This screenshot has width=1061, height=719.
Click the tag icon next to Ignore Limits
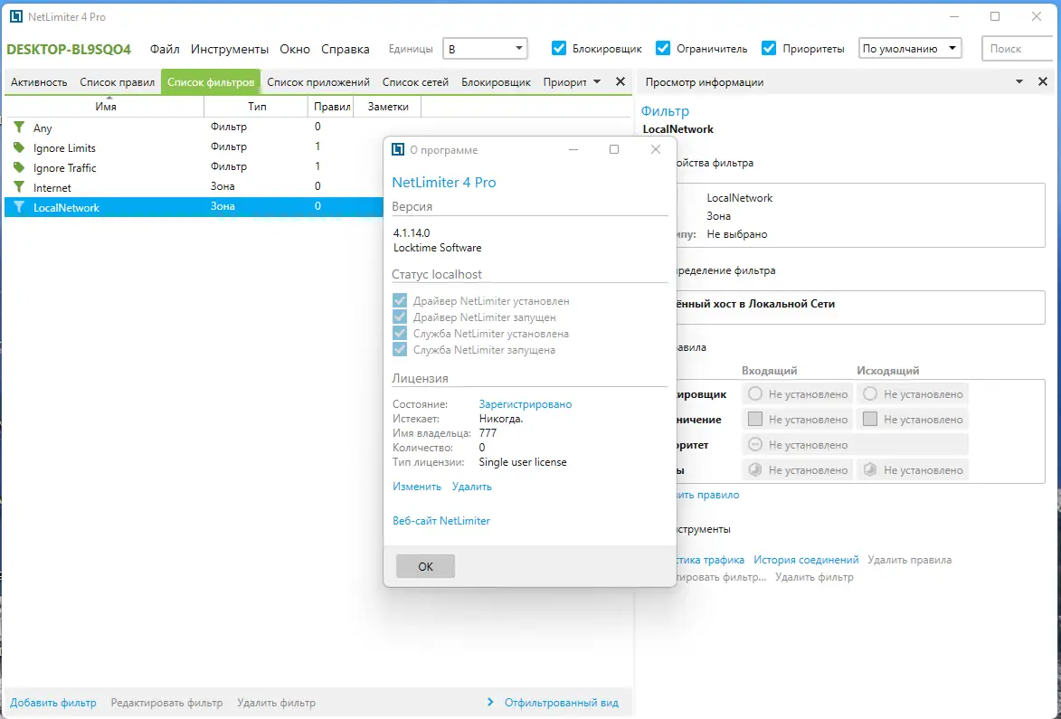[x=19, y=147]
